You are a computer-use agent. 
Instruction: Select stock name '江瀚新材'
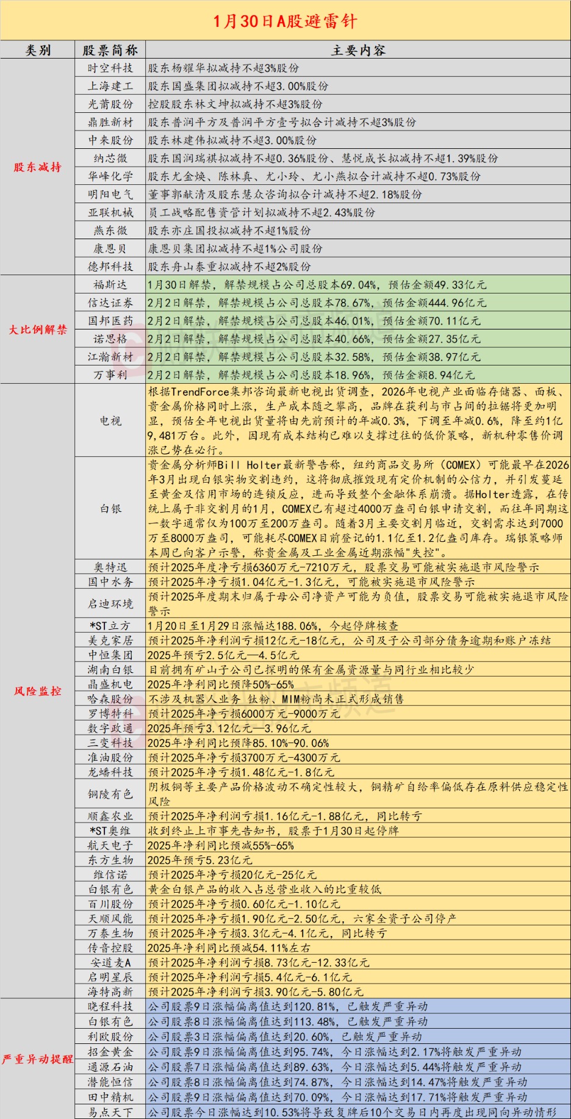pos(110,357)
